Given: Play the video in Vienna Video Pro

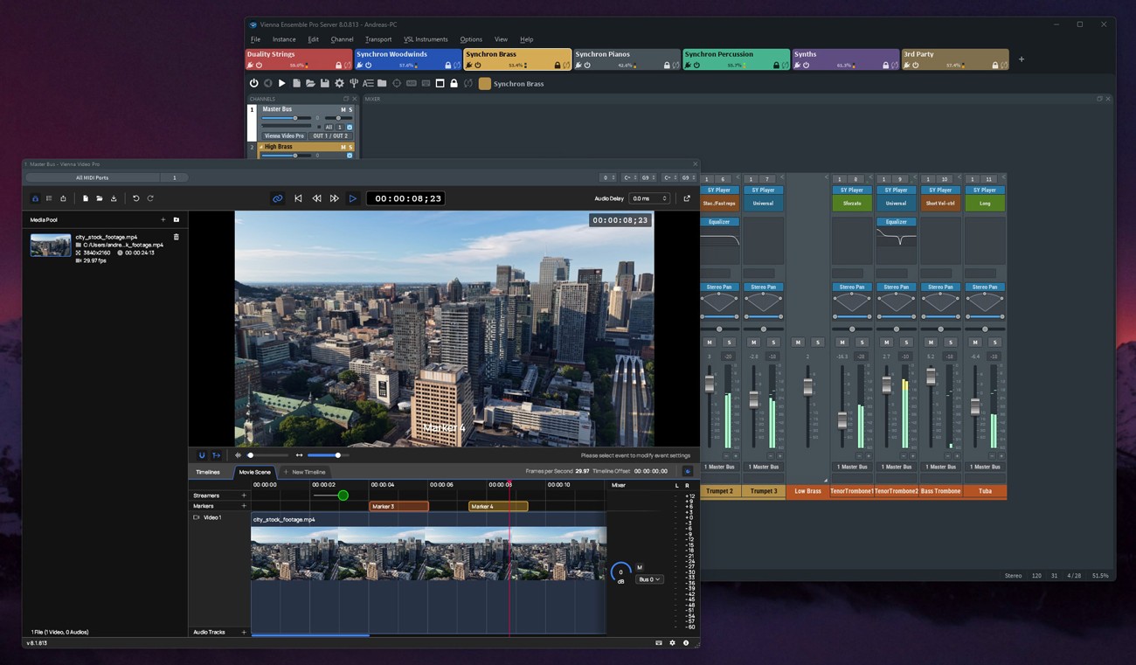Looking at the screenshot, I should click(x=353, y=198).
